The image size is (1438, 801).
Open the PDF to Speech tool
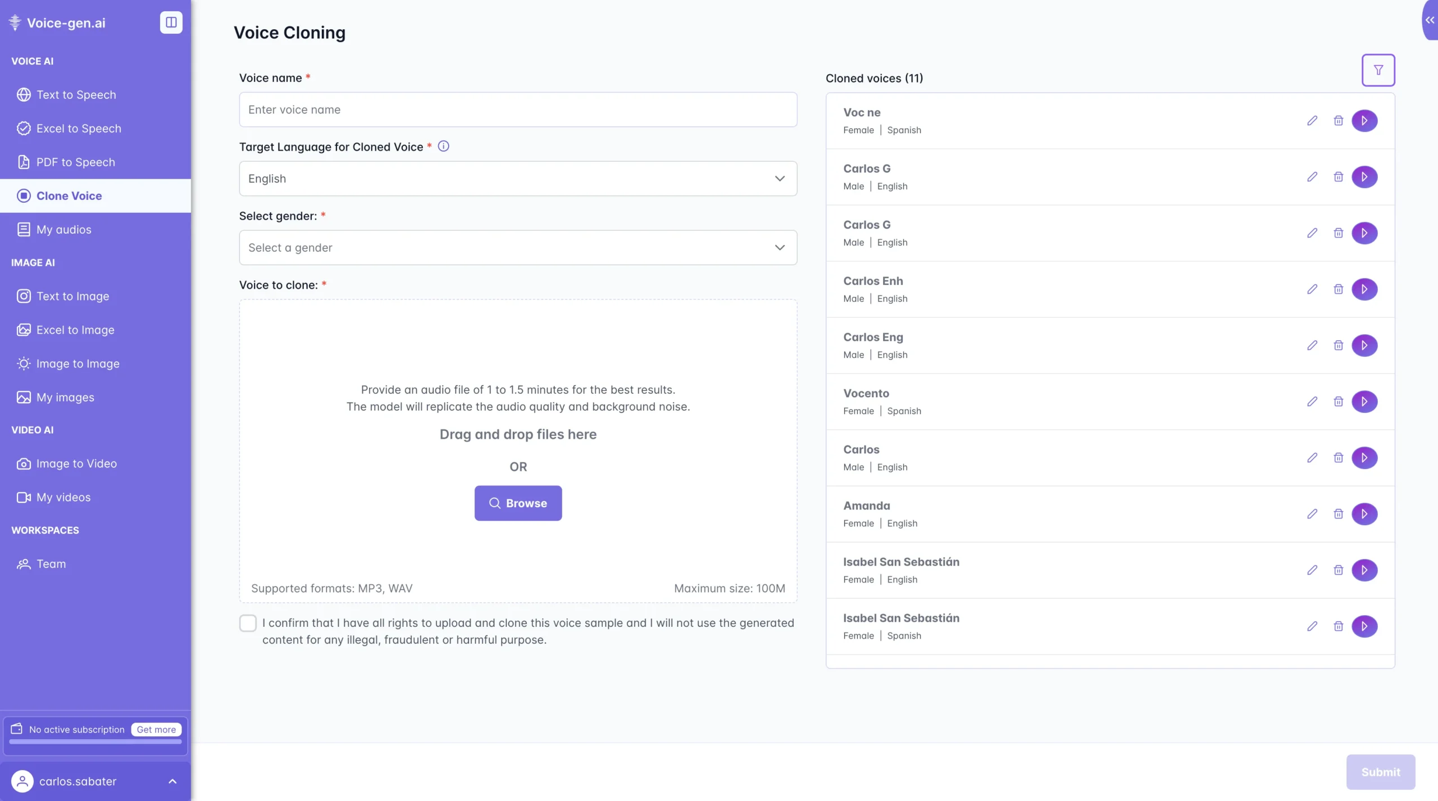click(x=76, y=162)
